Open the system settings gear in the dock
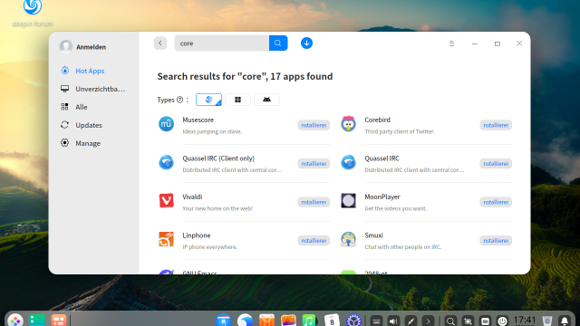 pyautogui.click(x=353, y=320)
